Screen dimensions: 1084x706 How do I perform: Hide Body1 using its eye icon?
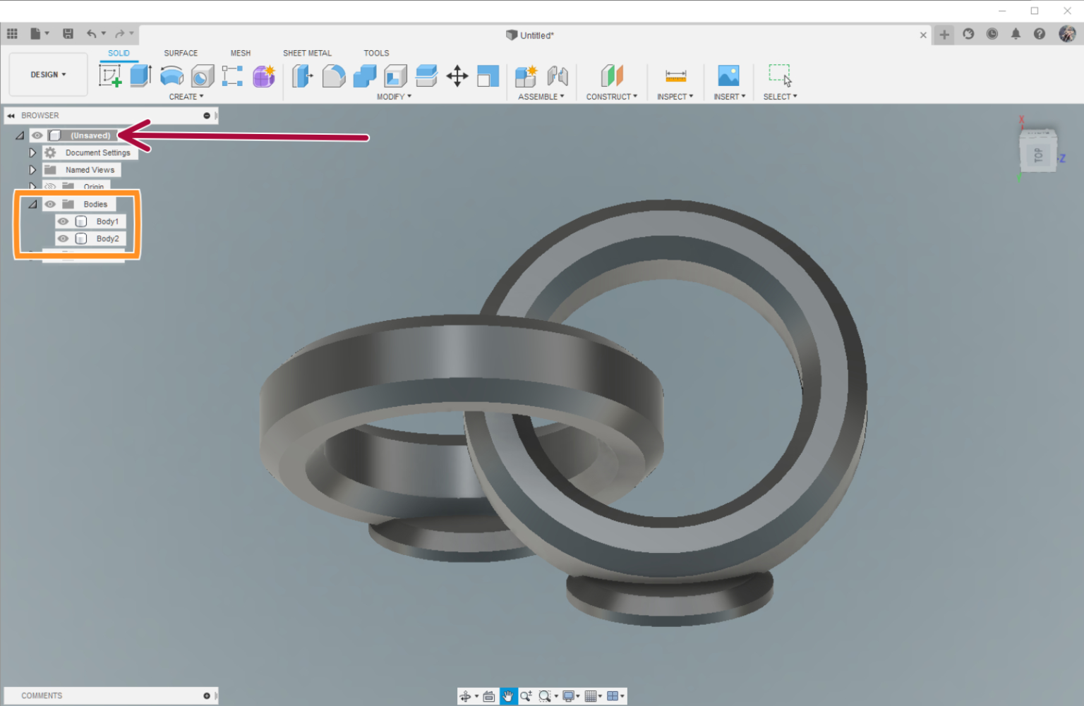(x=63, y=221)
